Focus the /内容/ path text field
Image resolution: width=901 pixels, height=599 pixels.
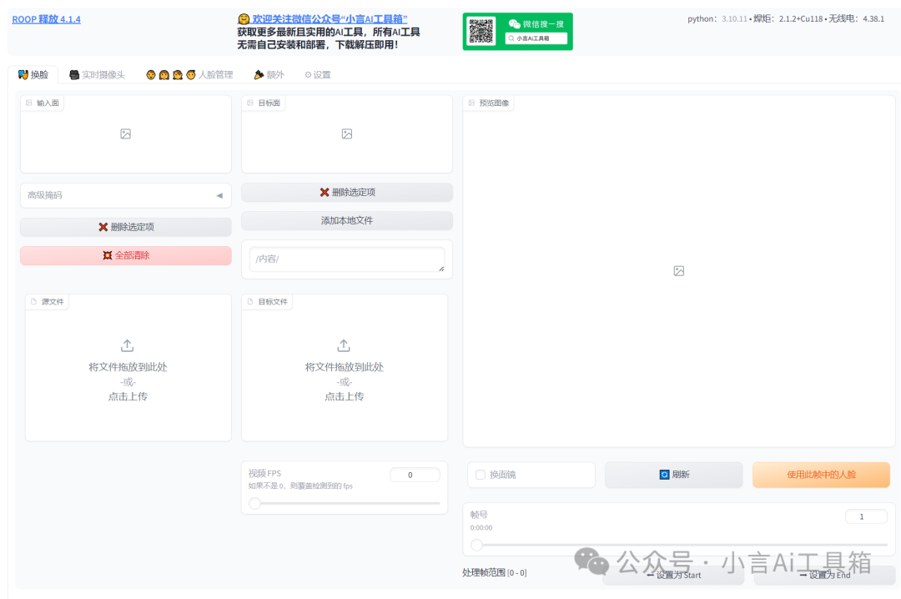[347, 259]
